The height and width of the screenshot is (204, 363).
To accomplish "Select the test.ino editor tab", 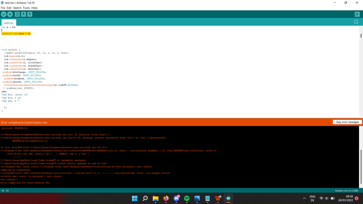I will [9, 23].
